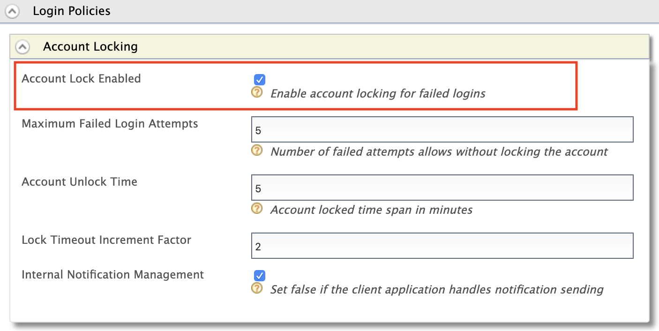Click inside the Account Unlock Time field

point(442,187)
